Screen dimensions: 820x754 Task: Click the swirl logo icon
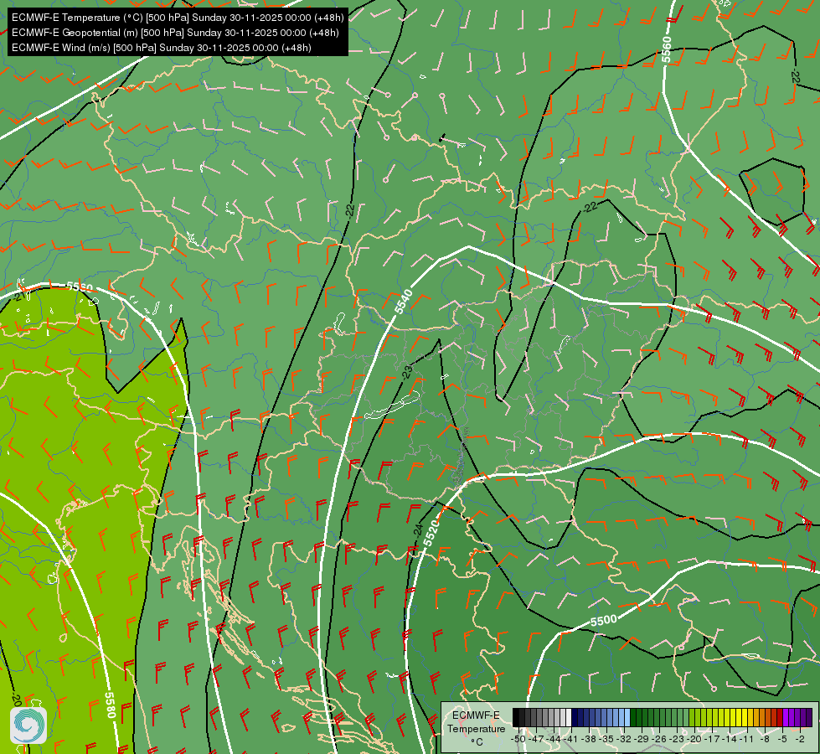28,726
